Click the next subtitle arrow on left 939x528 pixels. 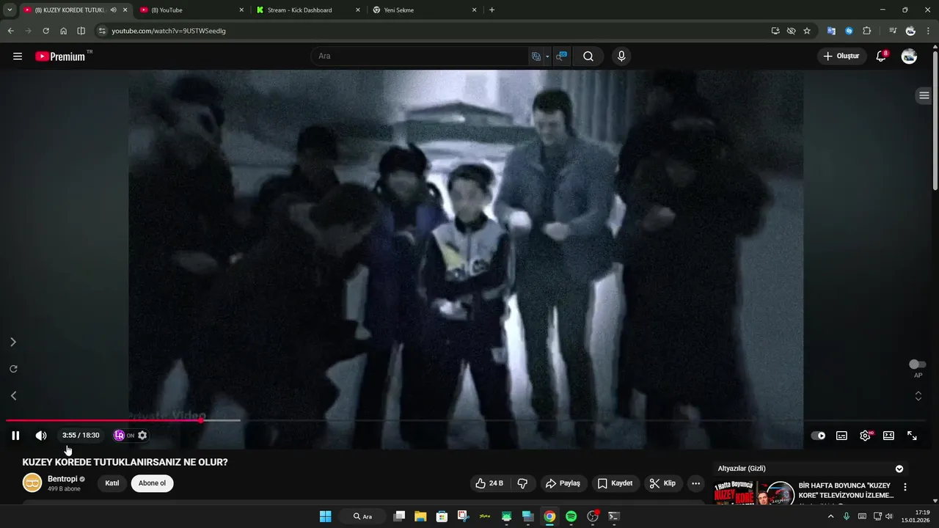(12, 342)
